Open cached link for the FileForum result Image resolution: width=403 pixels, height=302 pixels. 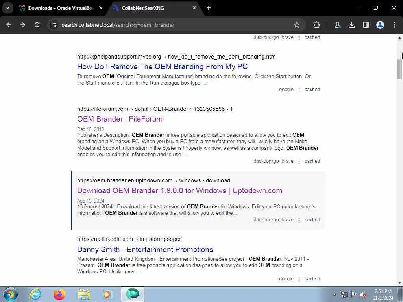point(312,161)
